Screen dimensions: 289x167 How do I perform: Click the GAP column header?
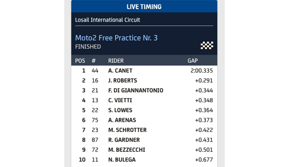193,61
